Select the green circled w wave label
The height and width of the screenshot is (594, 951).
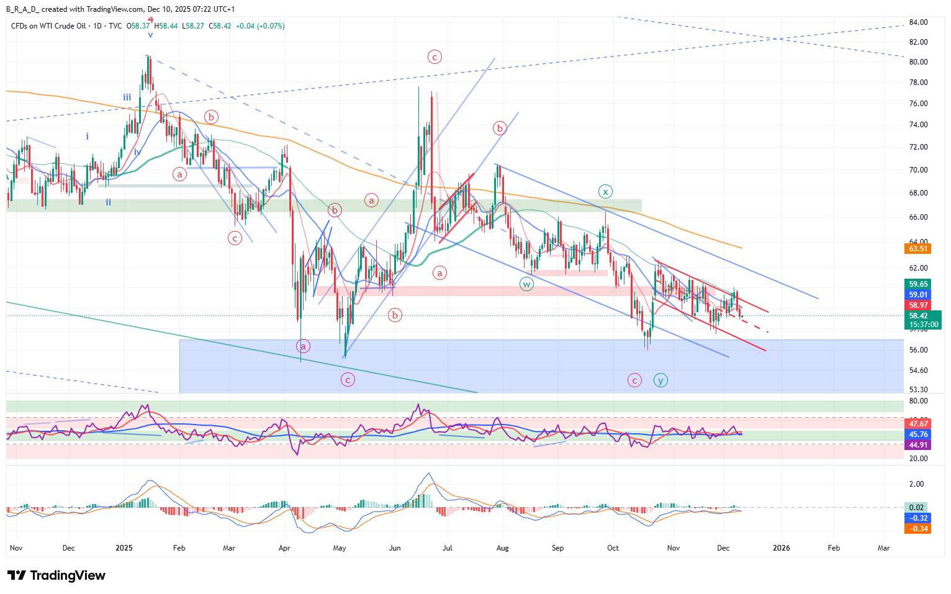(526, 284)
